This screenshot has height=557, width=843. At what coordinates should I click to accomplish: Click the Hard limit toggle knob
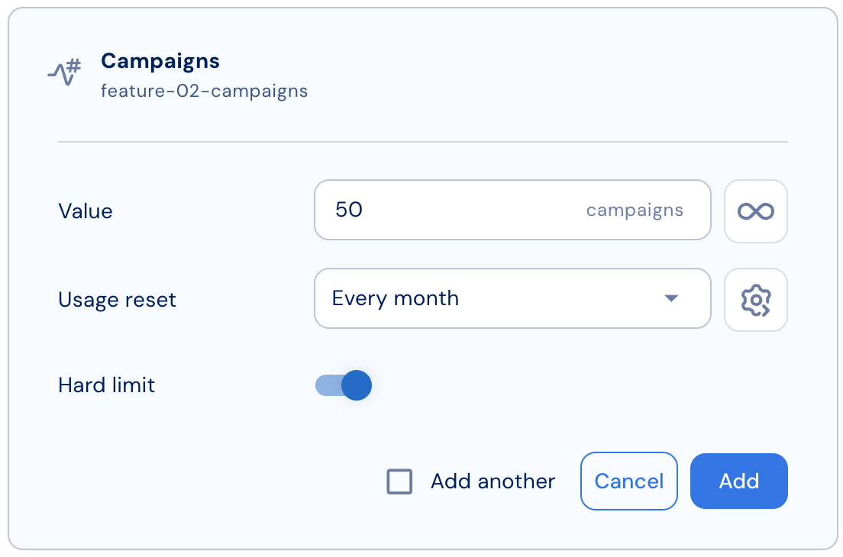click(357, 385)
